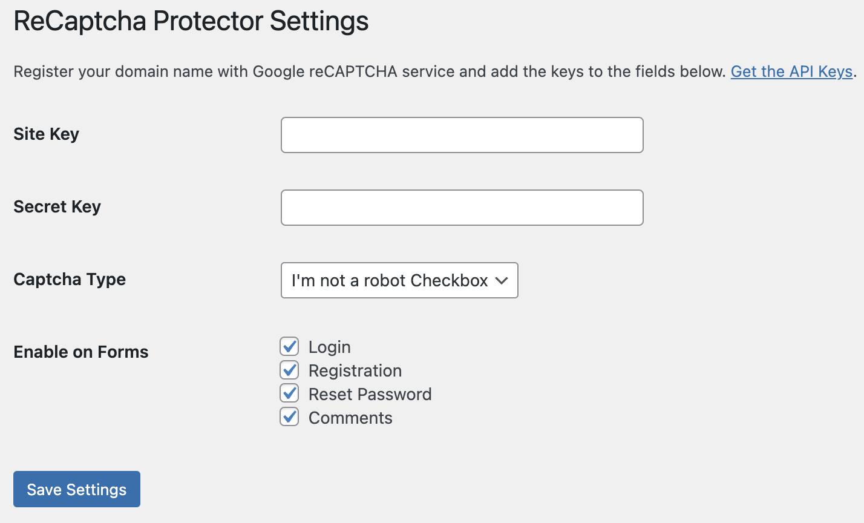Viewport: 864px width, 523px height.
Task: Disable captcha on Registration form checkbox
Action: click(x=289, y=370)
